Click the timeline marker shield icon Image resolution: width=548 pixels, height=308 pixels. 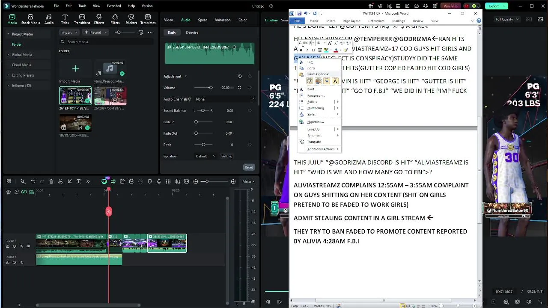pyautogui.click(x=150, y=182)
